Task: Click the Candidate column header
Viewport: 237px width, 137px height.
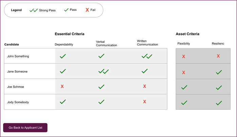Action: (12, 45)
